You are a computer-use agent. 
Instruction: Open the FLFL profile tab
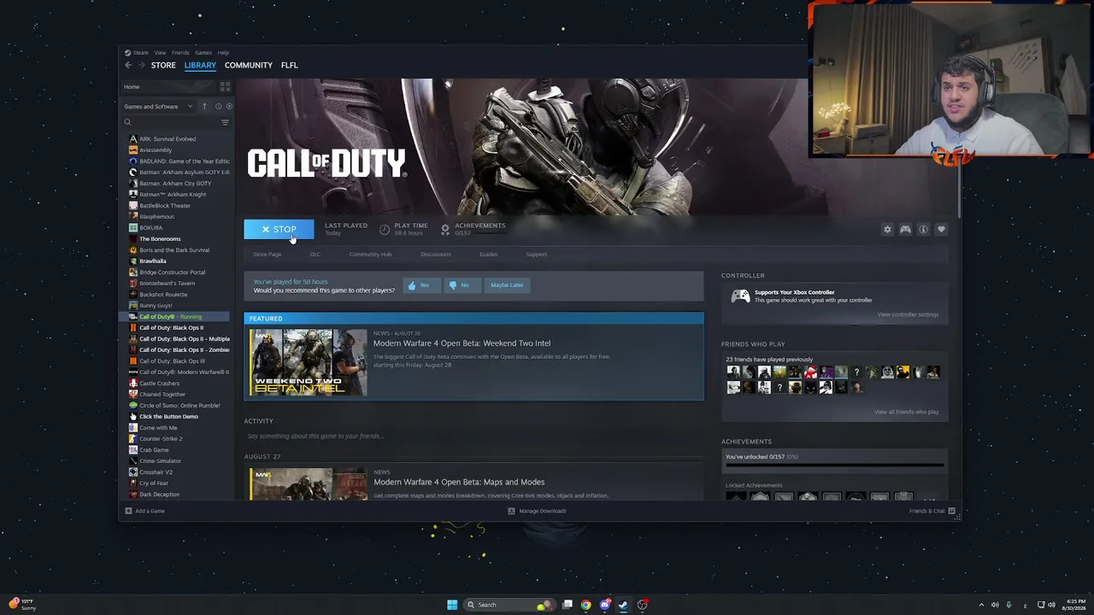(x=290, y=65)
